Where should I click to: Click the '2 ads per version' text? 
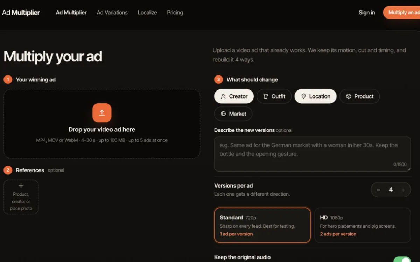pos(338,234)
